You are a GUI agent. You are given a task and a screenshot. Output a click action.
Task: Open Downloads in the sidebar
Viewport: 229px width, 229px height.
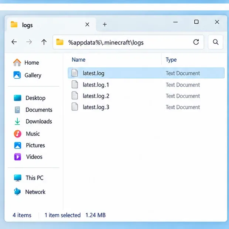[x=33, y=122]
